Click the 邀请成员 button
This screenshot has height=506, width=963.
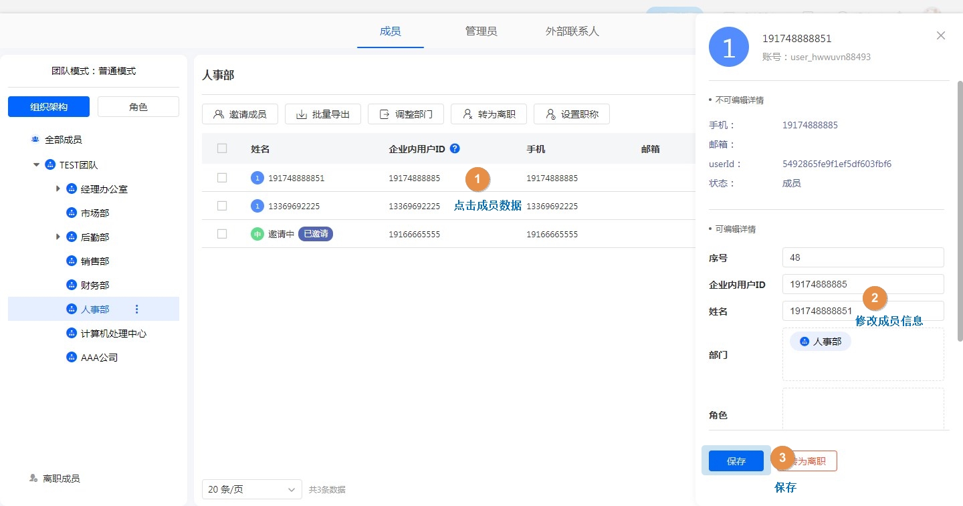[x=240, y=114]
